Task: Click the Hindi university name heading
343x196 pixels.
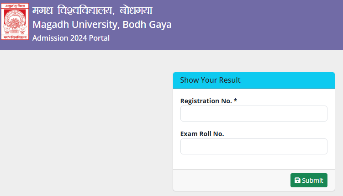Action: [x=92, y=11]
